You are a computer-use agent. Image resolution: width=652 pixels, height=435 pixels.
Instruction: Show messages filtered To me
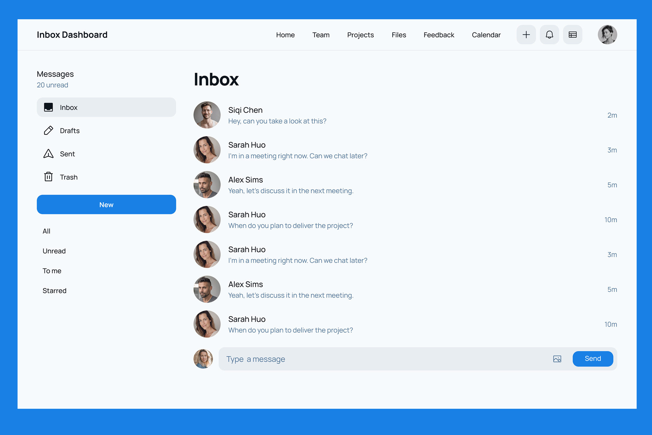point(52,271)
